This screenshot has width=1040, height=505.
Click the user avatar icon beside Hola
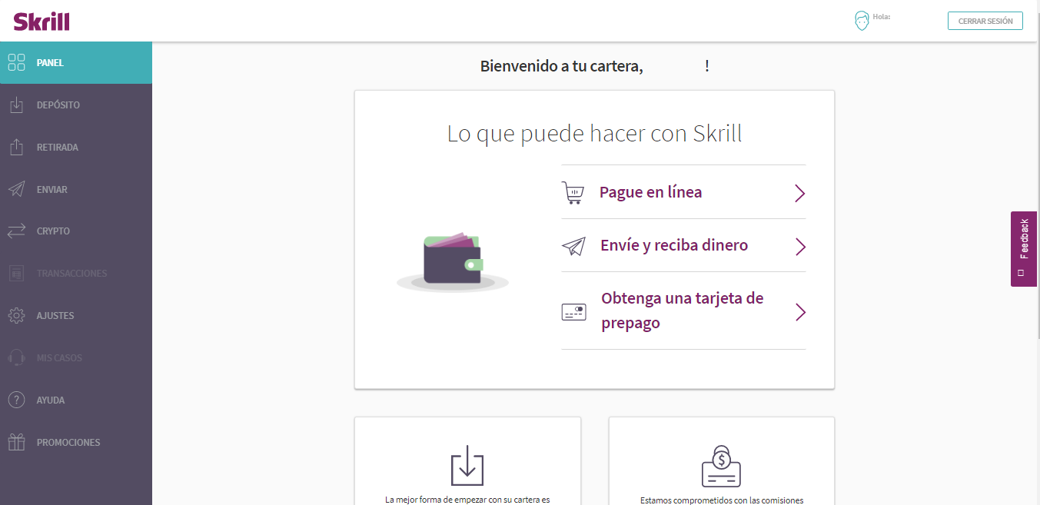pos(862,21)
